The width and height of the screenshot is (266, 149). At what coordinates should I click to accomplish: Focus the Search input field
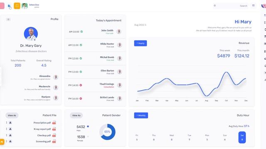[x=231, y=6]
